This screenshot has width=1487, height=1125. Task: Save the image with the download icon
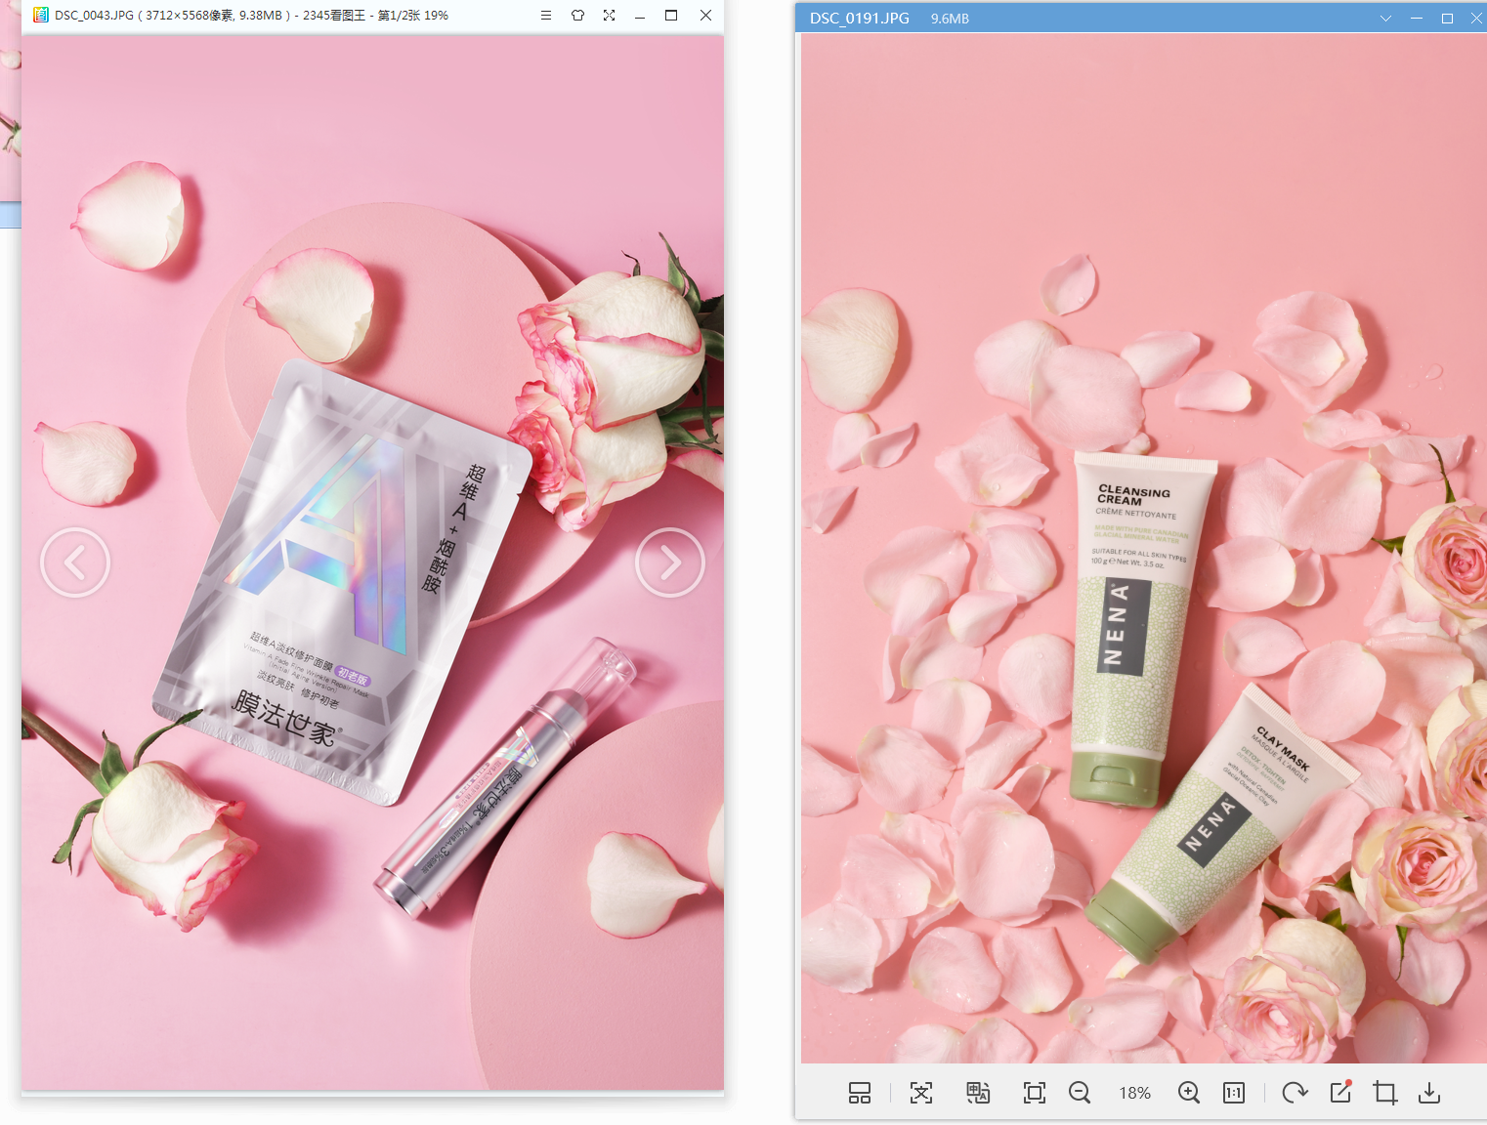click(1429, 1093)
